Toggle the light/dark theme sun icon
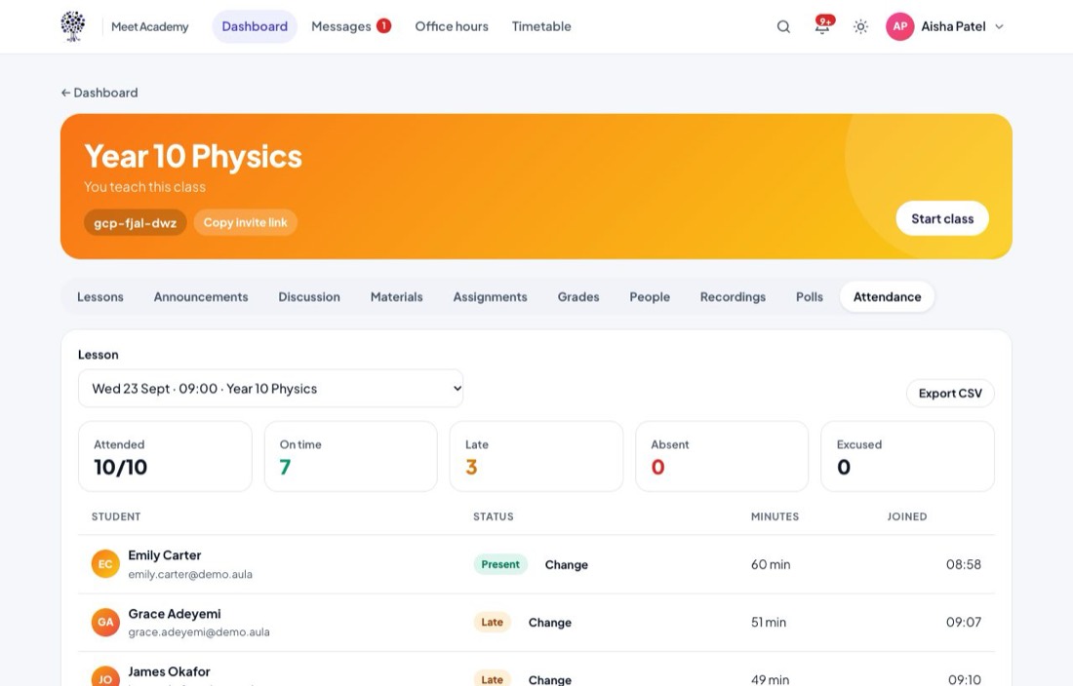 (861, 26)
